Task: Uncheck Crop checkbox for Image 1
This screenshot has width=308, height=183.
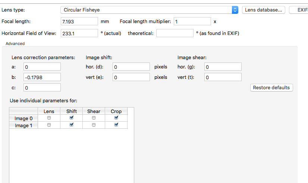Action: coord(116,125)
